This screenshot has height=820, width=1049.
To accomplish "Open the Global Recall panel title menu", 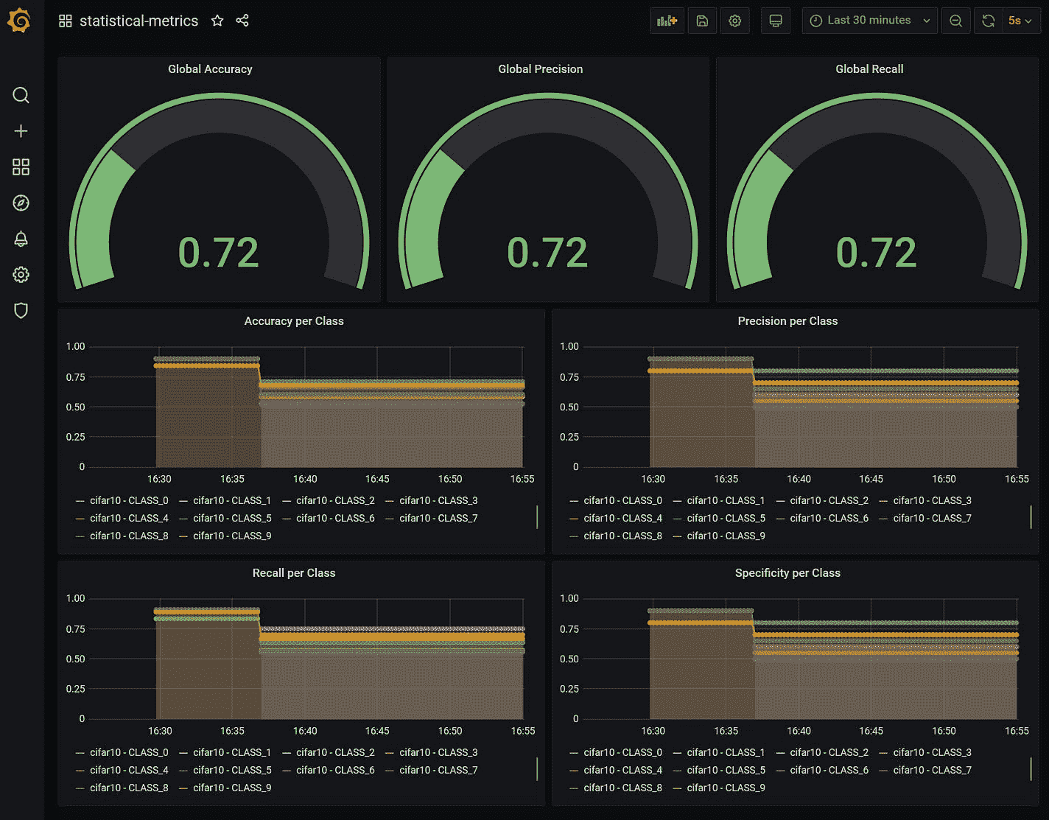I will pyautogui.click(x=869, y=69).
